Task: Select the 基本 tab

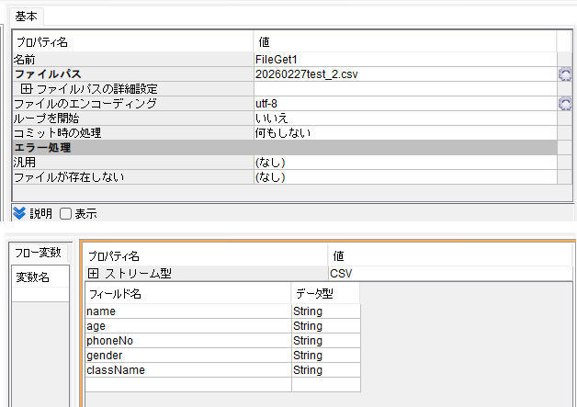Action: pyautogui.click(x=27, y=17)
